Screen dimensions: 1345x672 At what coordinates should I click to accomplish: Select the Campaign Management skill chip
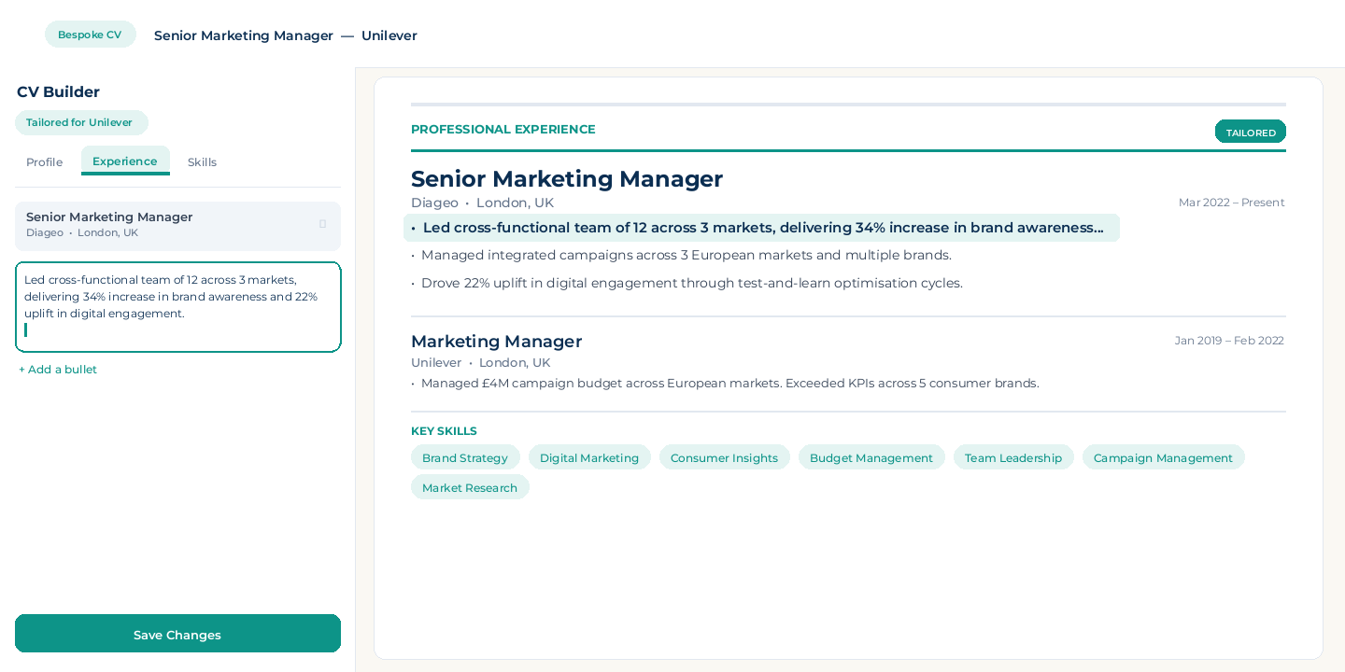click(x=1163, y=457)
